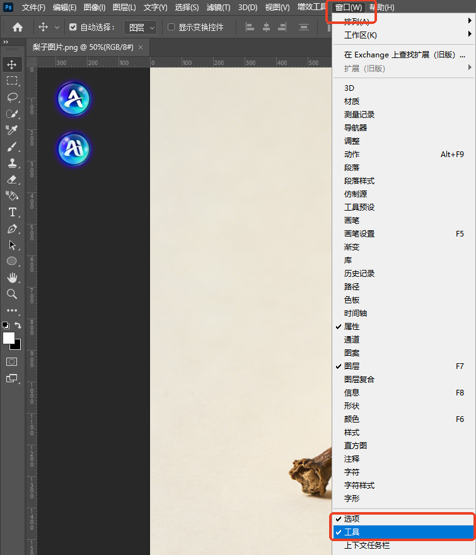Select the Zoom tool

pyautogui.click(x=12, y=294)
